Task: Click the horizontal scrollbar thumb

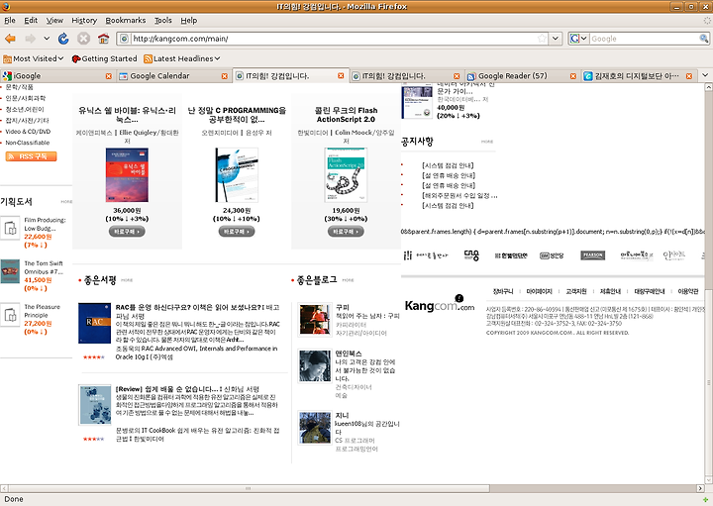Action: click(249, 488)
